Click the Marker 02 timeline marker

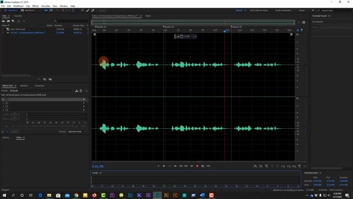tap(168, 27)
